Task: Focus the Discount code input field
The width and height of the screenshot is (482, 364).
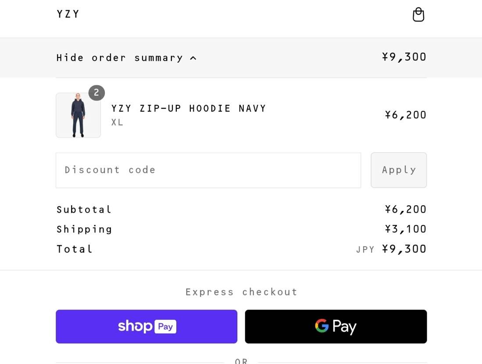Action: [208, 170]
